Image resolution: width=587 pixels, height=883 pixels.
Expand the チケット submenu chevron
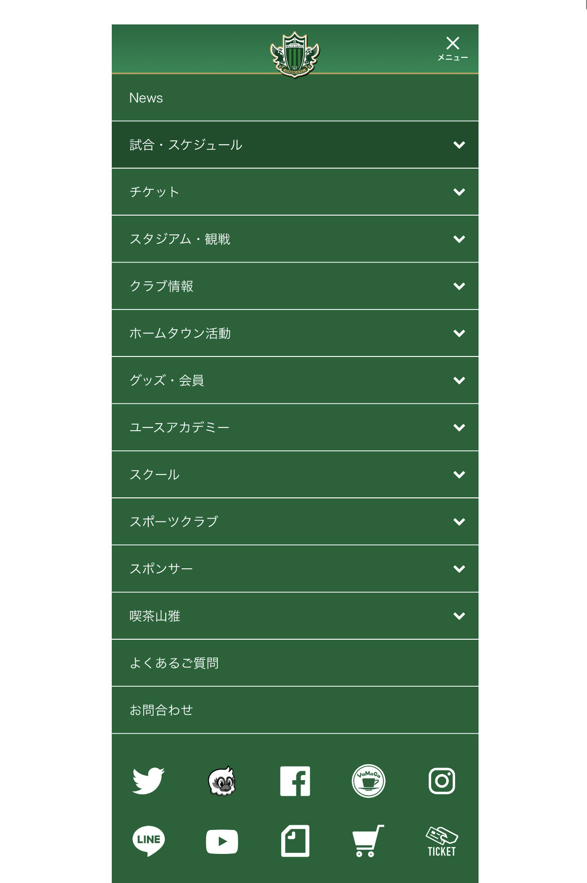(x=459, y=192)
